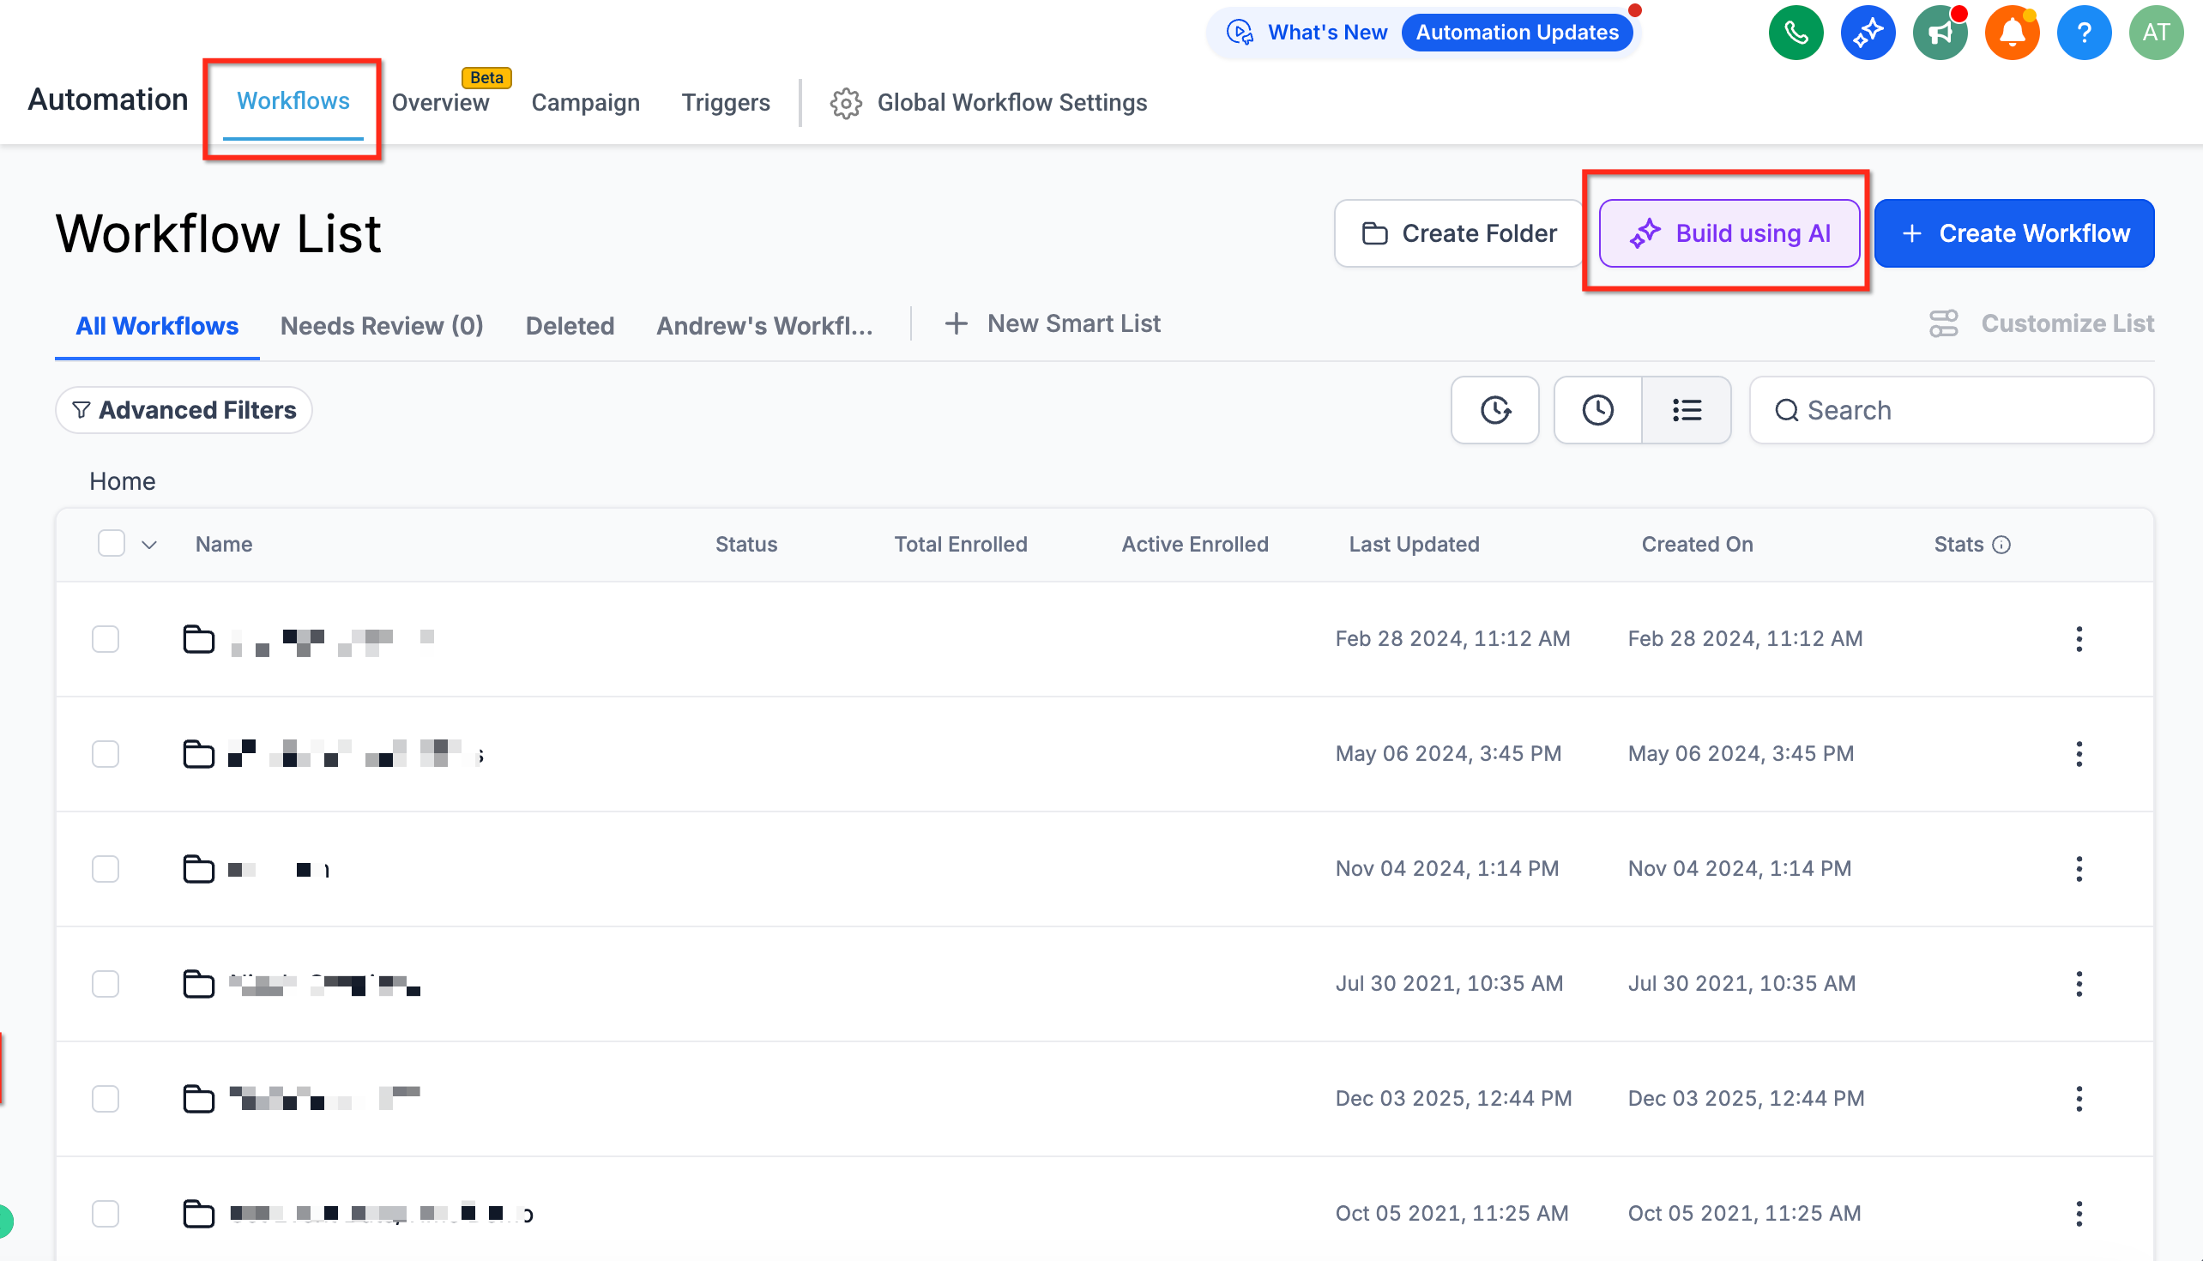The width and height of the screenshot is (2203, 1261).
Task: Click the Stats info icon
Action: click(2001, 545)
